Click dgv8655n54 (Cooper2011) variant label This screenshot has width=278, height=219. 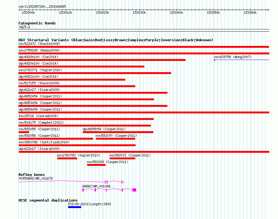tap(104, 129)
